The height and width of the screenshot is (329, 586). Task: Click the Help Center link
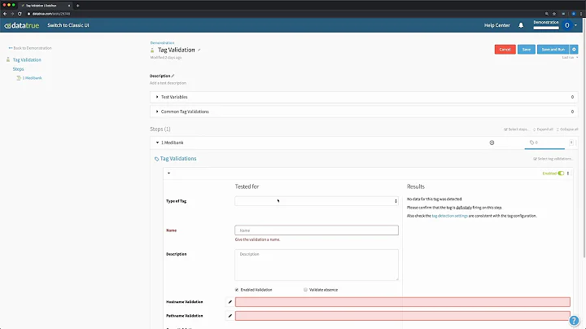click(496, 25)
